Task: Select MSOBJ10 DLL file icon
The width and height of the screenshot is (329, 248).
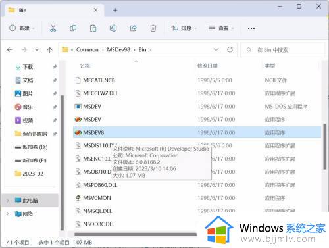Action: point(78,172)
